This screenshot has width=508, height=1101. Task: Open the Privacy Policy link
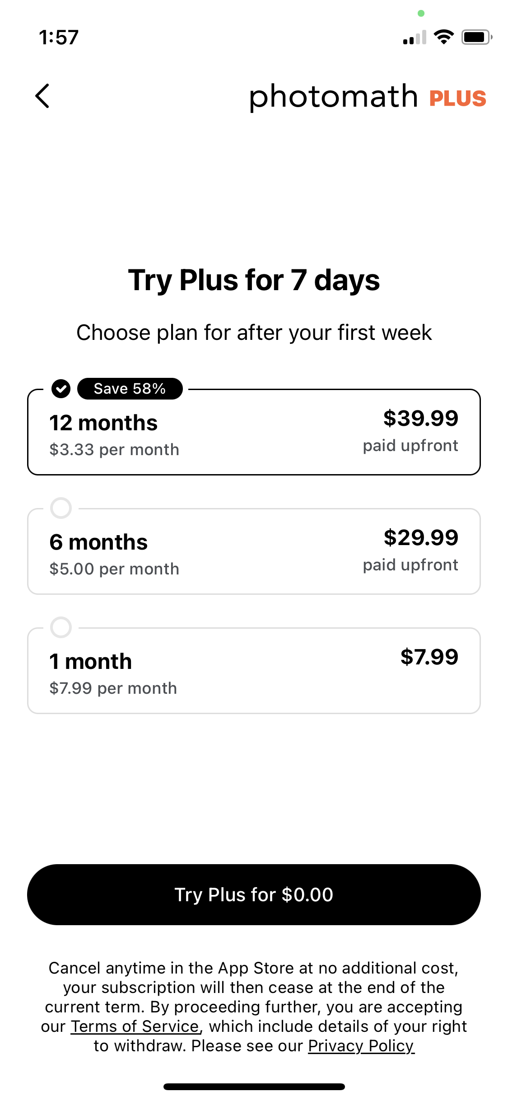point(361,1046)
